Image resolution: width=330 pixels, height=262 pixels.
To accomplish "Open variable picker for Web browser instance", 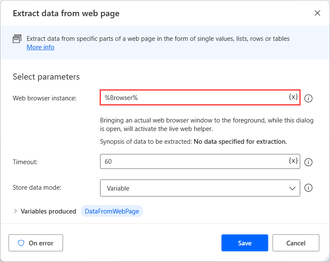I will tap(293, 97).
